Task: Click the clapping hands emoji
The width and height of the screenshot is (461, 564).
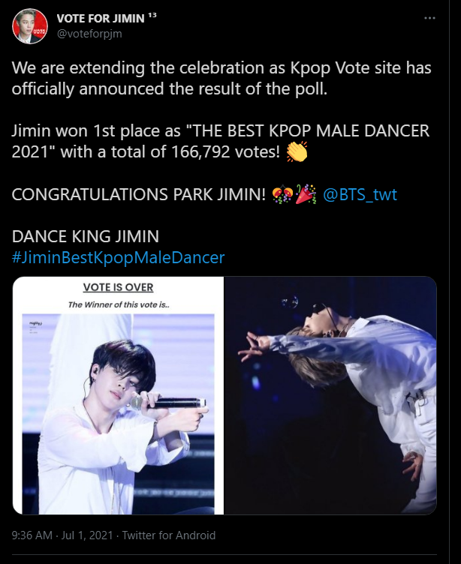Action: pos(297,151)
